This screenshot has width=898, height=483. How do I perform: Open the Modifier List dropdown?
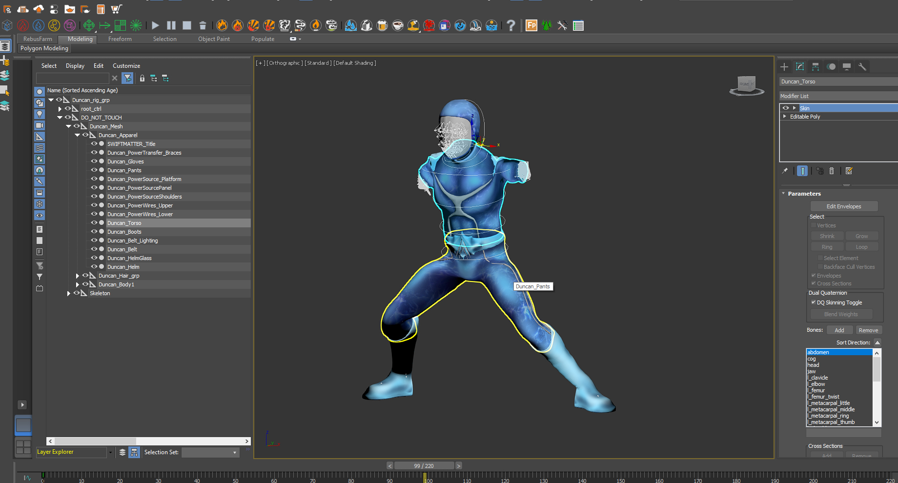837,96
